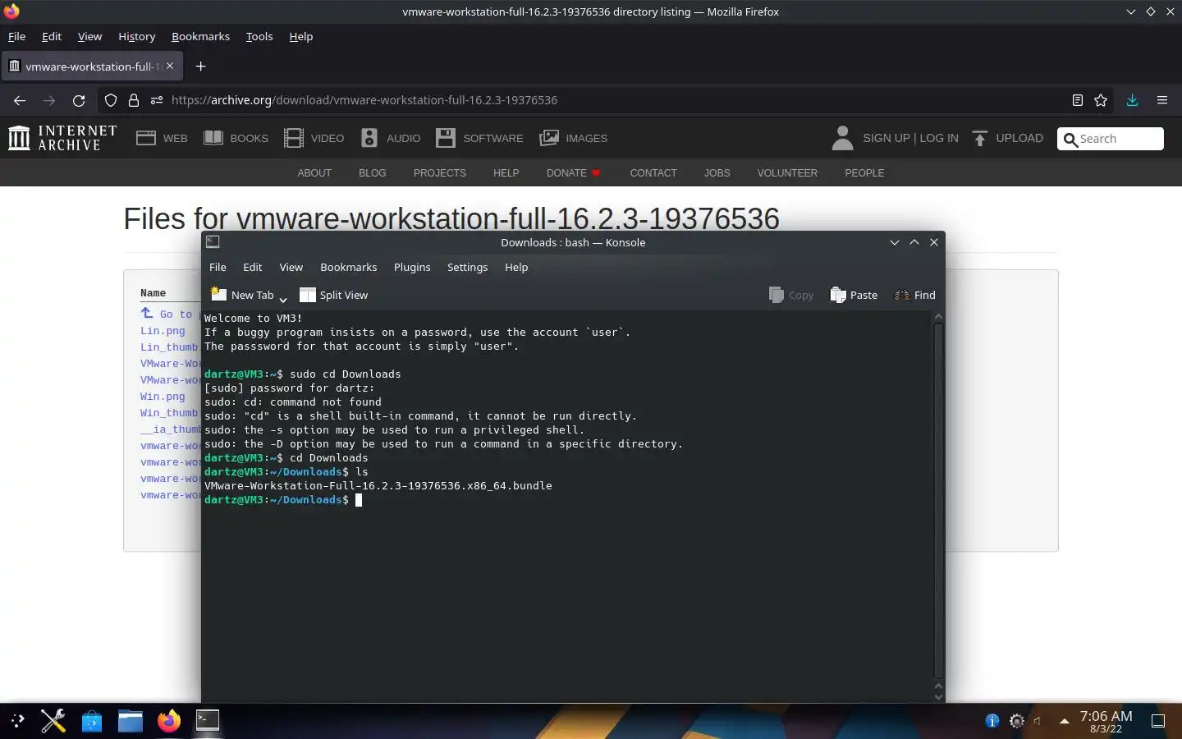Switch to Firefox from the taskbar
Viewport: 1182px width, 739px height.
click(x=169, y=721)
